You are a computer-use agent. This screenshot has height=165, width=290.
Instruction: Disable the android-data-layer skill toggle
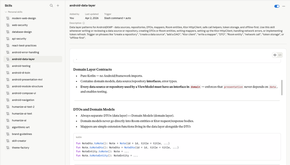(x=277, y=6)
